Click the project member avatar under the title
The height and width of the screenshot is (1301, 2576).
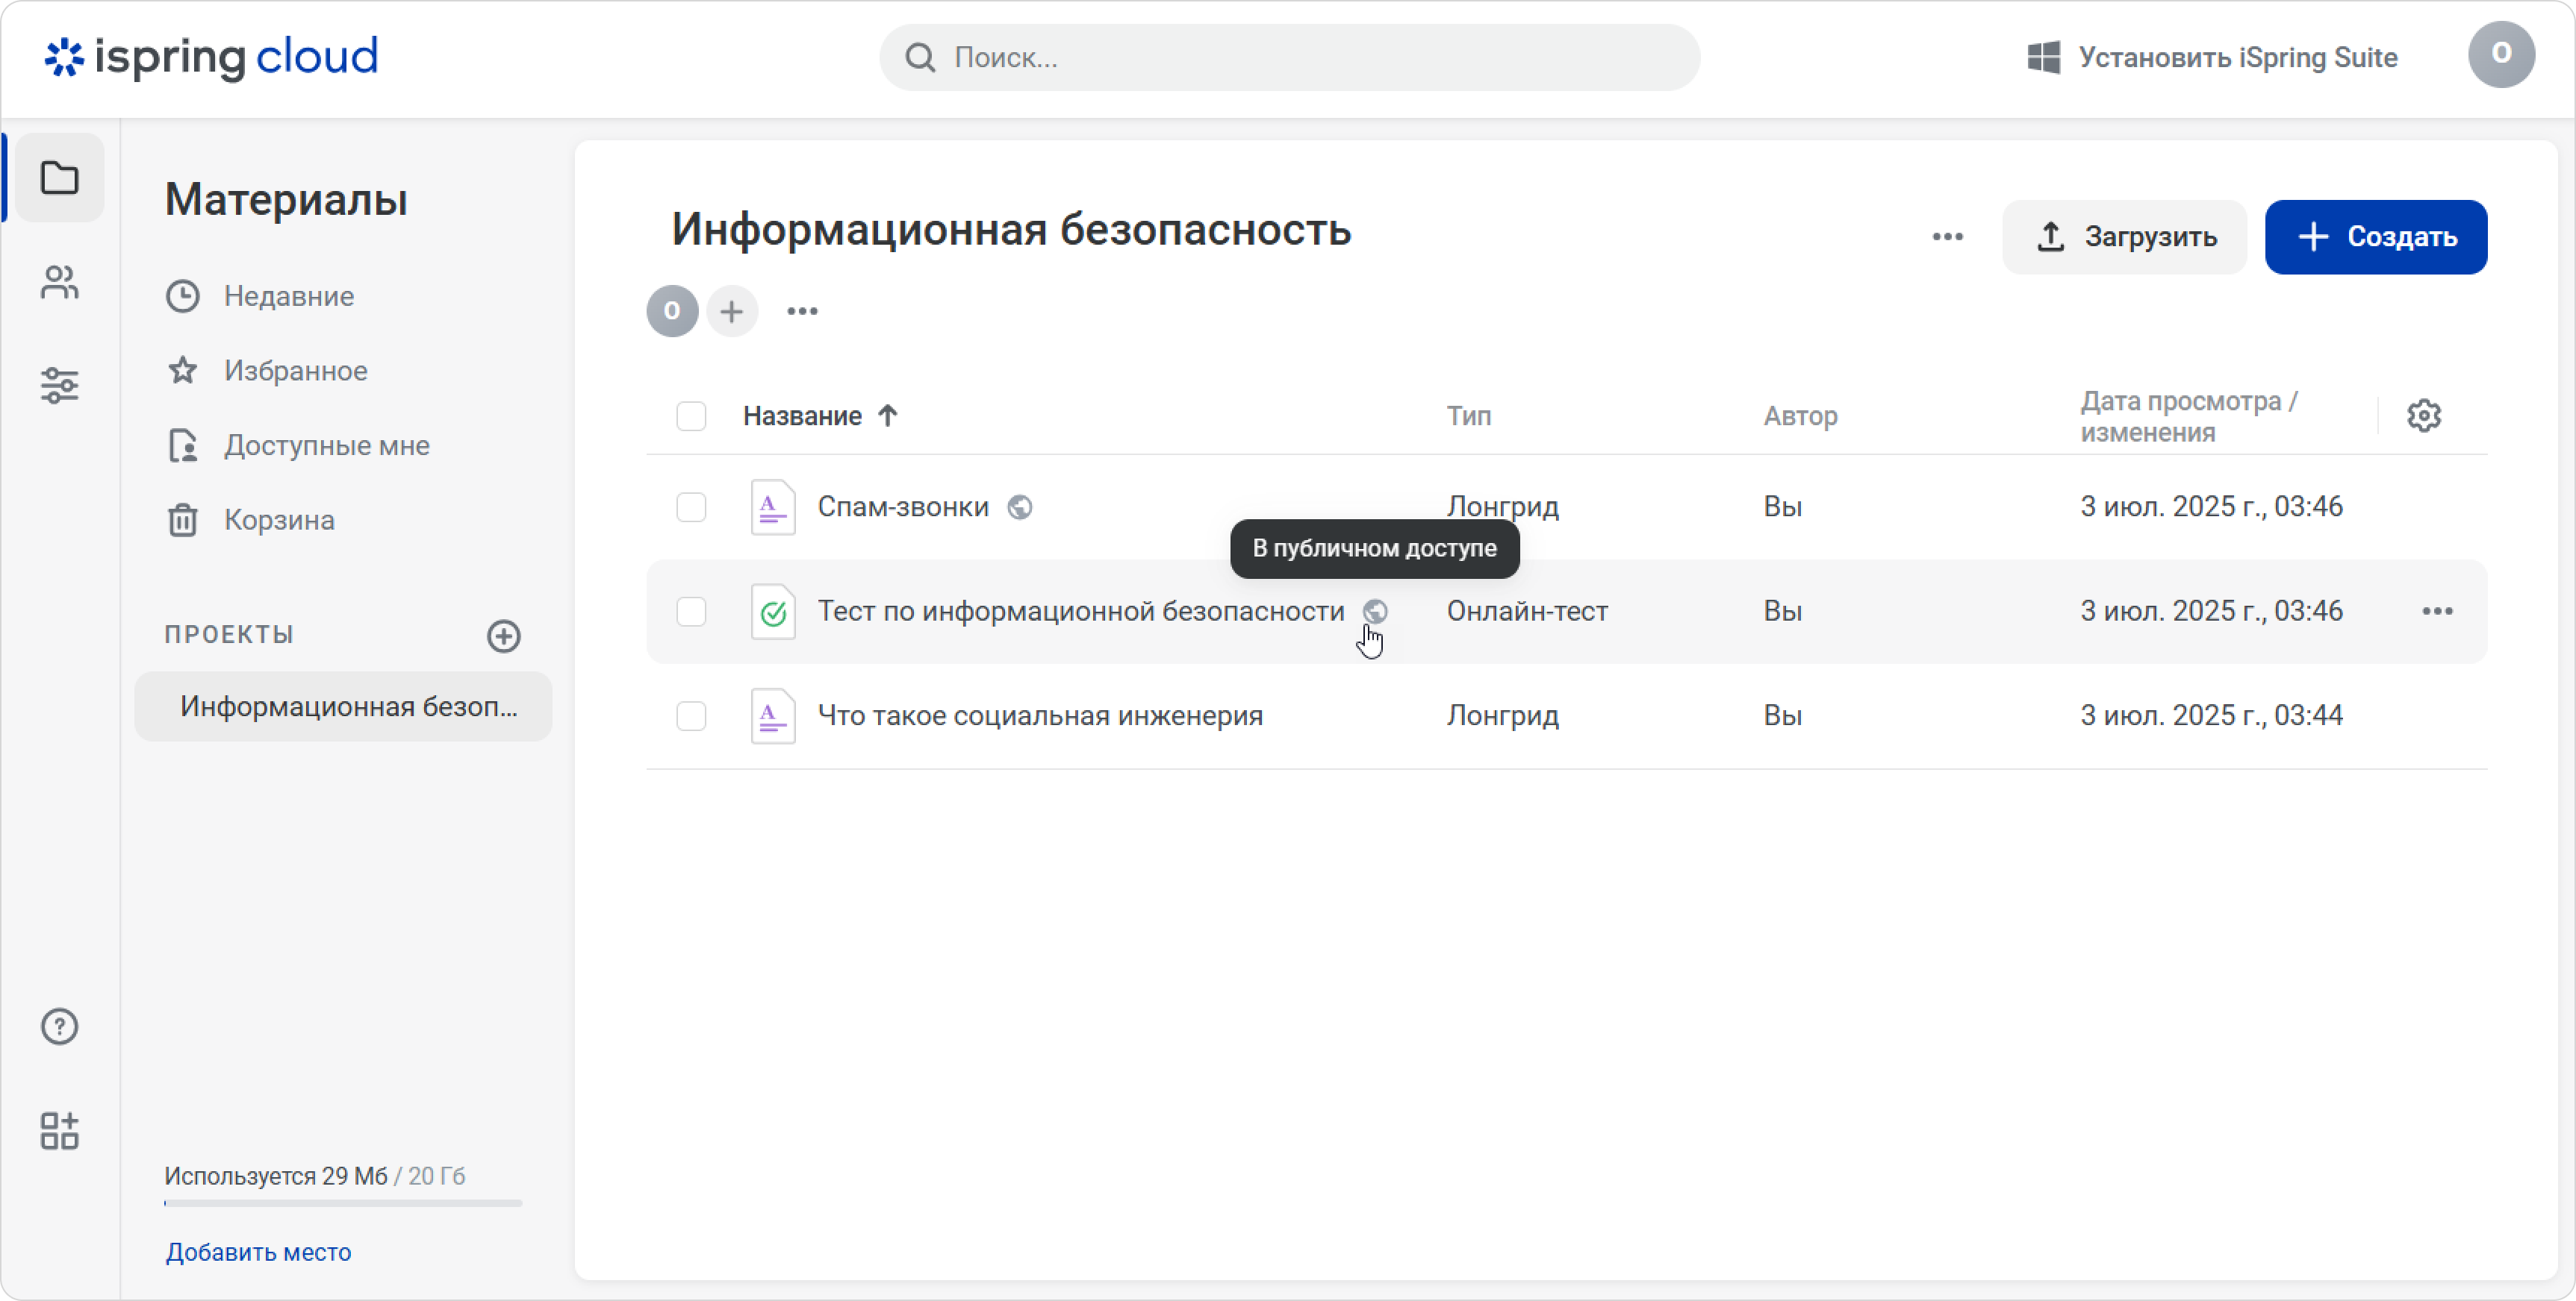[672, 312]
